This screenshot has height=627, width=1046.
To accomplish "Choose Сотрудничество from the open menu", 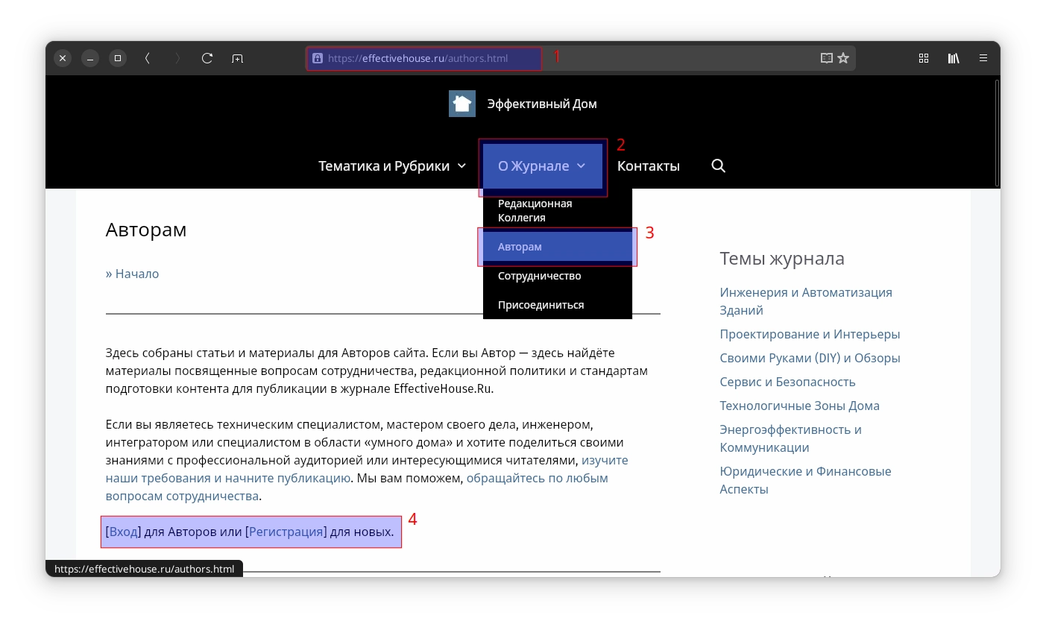I will [x=539, y=275].
